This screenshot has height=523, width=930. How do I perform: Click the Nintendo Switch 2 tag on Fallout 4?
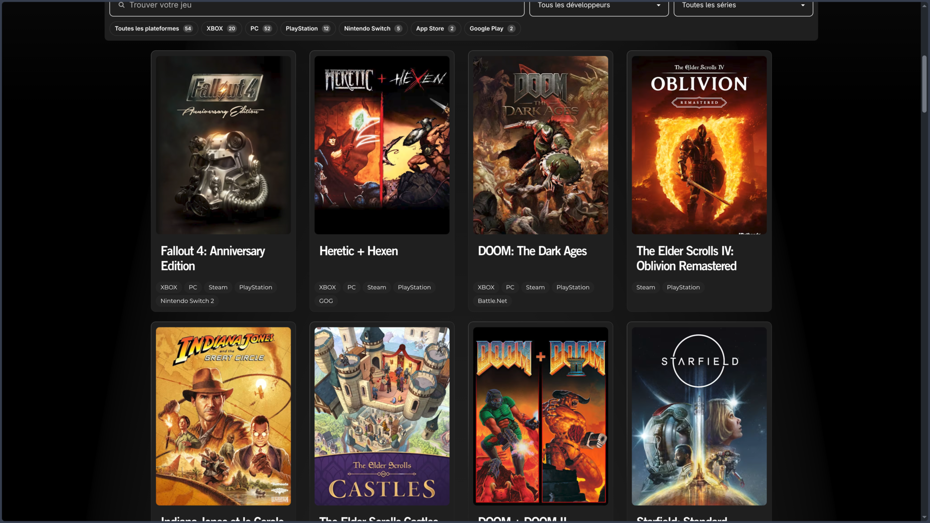click(x=187, y=301)
